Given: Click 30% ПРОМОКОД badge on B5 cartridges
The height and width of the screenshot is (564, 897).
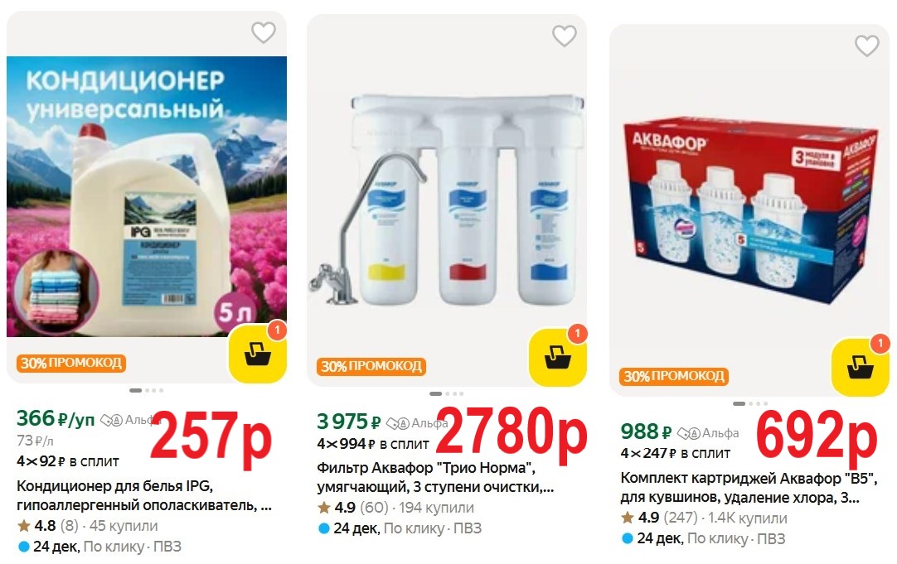Looking at the screenshot, I should point(674,376).
